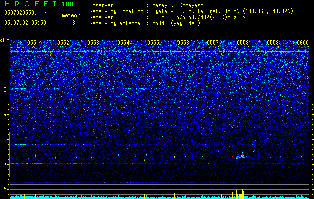Click the 0.9 frequency axis label
This screenshot has width=314, height=199.
tap(4, 114)
